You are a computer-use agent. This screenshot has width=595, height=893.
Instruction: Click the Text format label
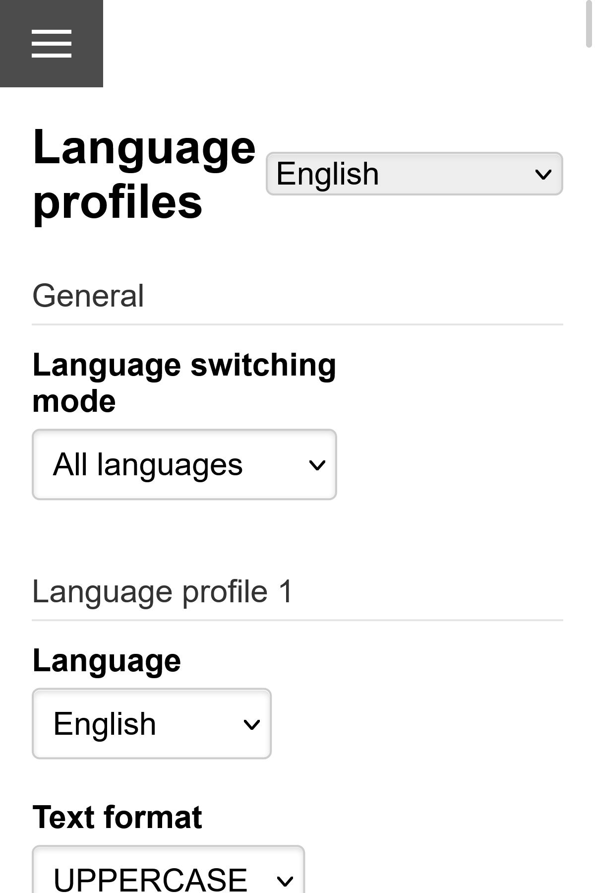[x=118, y=815]
